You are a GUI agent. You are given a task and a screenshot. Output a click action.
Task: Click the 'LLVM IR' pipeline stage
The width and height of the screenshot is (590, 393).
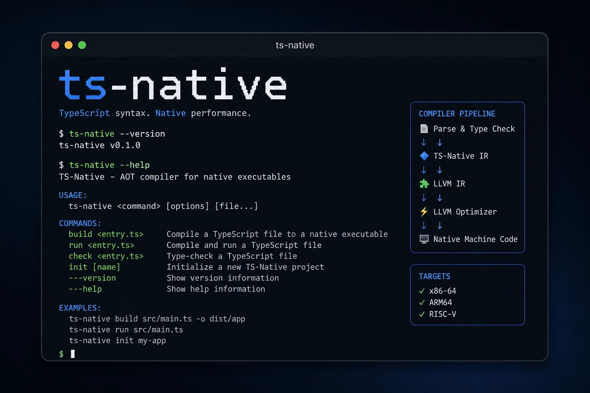(449, 184)
